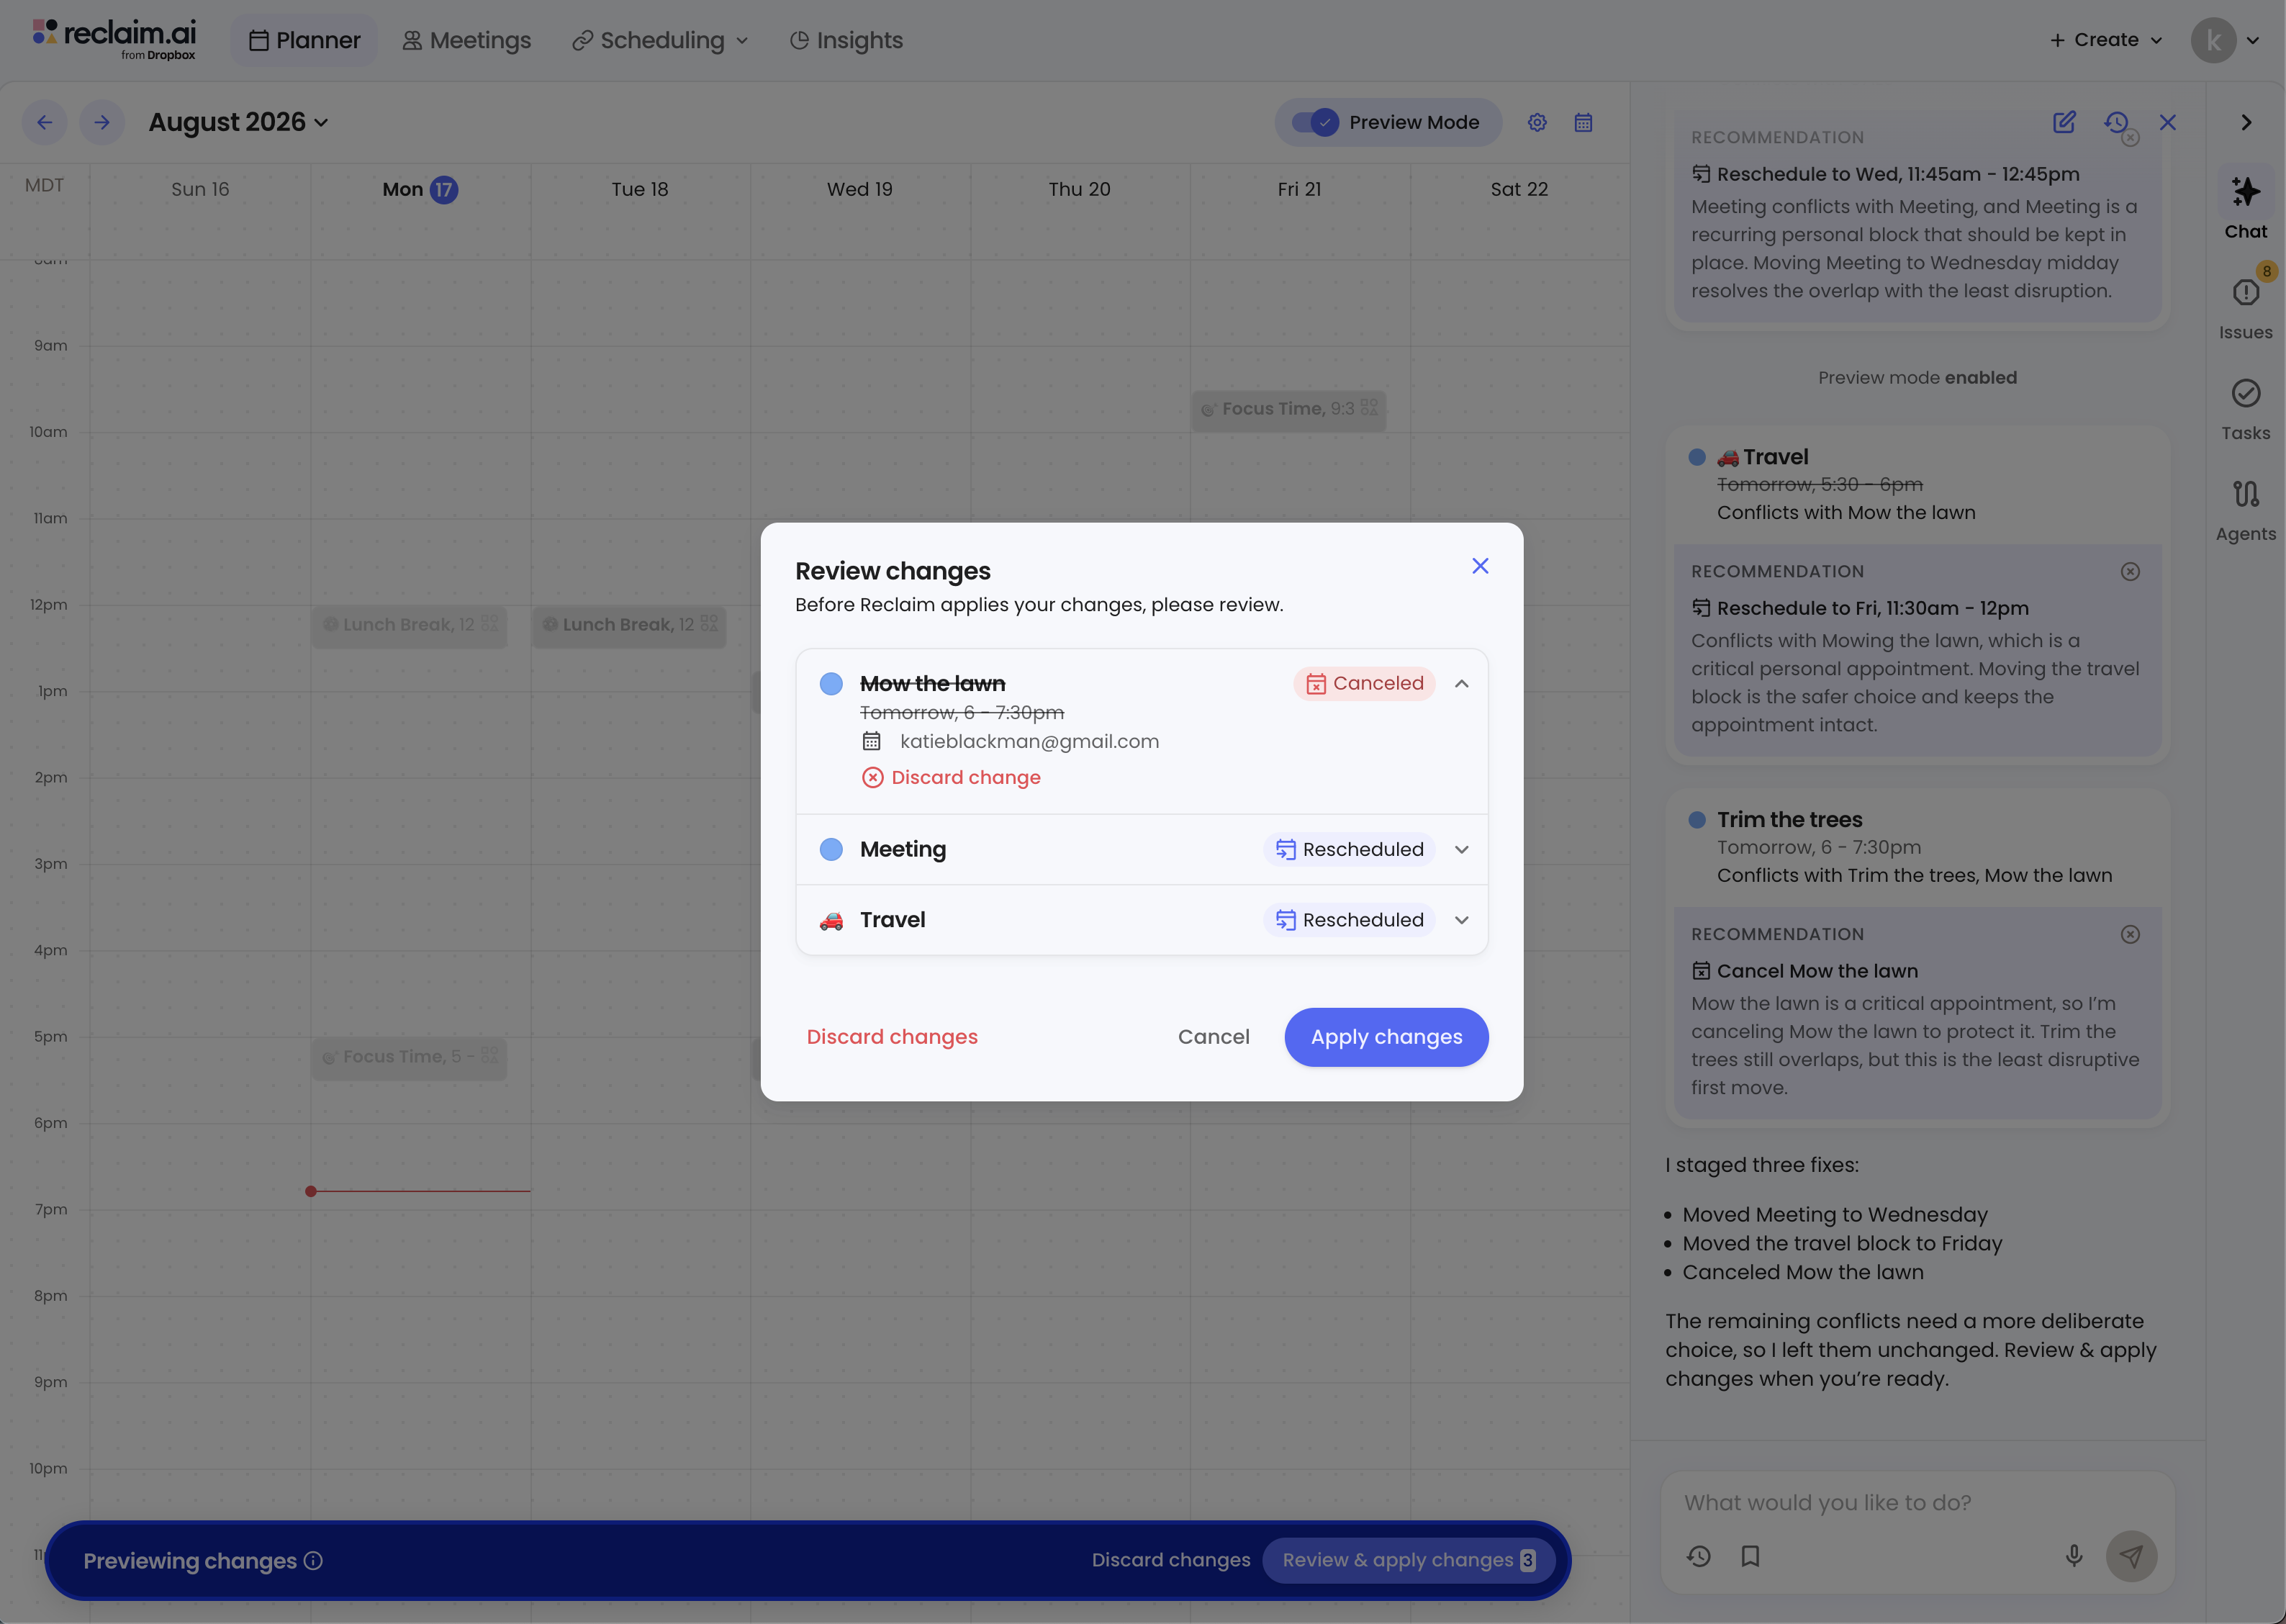Dismiss the Cancel Mow the lawn recommendation
2286x1624 pixels.
(x=2130, y=935)
